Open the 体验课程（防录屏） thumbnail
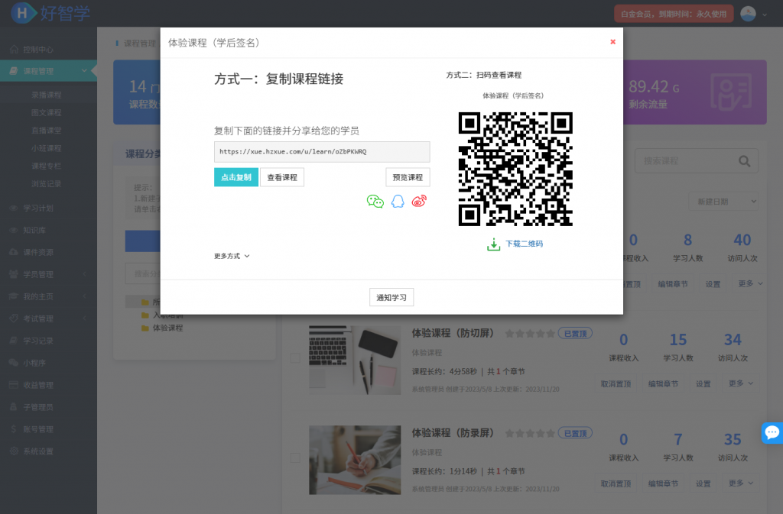783x514 pixels. (355, 460)
